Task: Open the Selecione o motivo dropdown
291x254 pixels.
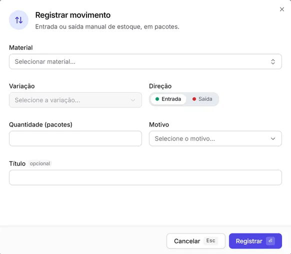Action: pyautogui.click(x=215, y=138)
